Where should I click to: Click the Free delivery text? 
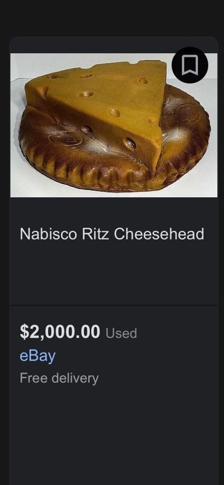pos(59,379)
